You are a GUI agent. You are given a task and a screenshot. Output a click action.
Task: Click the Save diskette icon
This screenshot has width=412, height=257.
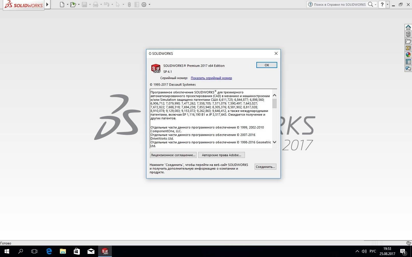84,5
